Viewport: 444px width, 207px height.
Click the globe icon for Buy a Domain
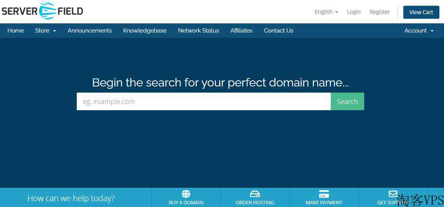(x=186, y=194)
